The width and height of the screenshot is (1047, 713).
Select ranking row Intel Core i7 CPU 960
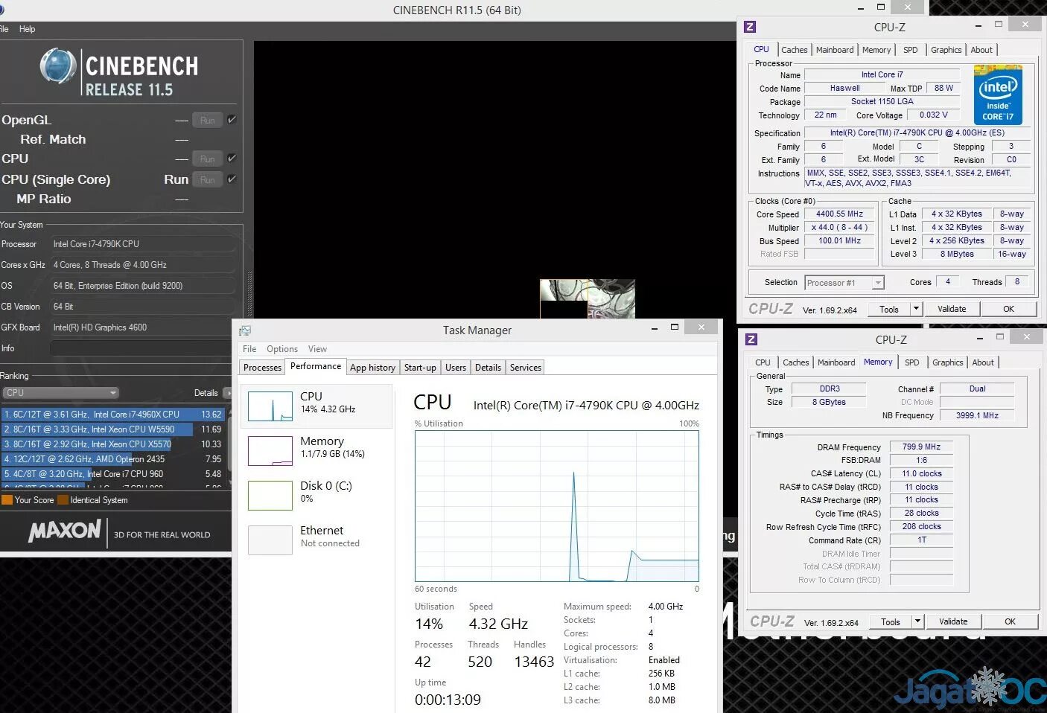112,474
